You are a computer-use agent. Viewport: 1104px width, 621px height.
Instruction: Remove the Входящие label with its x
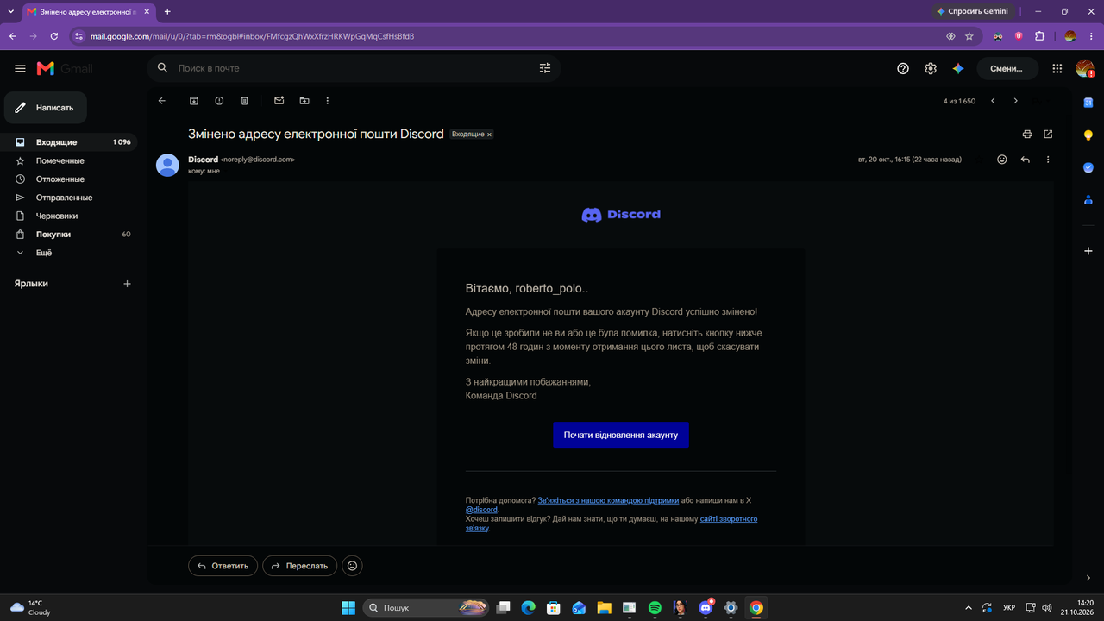(489, 135)
